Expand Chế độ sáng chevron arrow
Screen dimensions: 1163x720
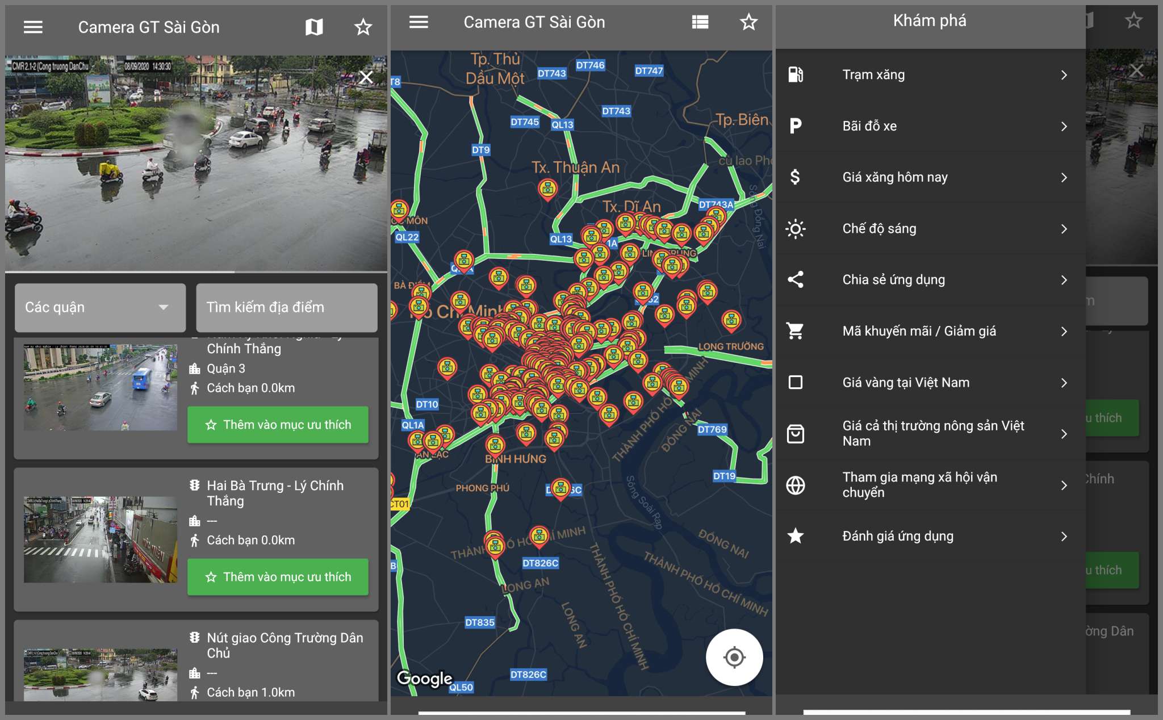pos(1064,229)
